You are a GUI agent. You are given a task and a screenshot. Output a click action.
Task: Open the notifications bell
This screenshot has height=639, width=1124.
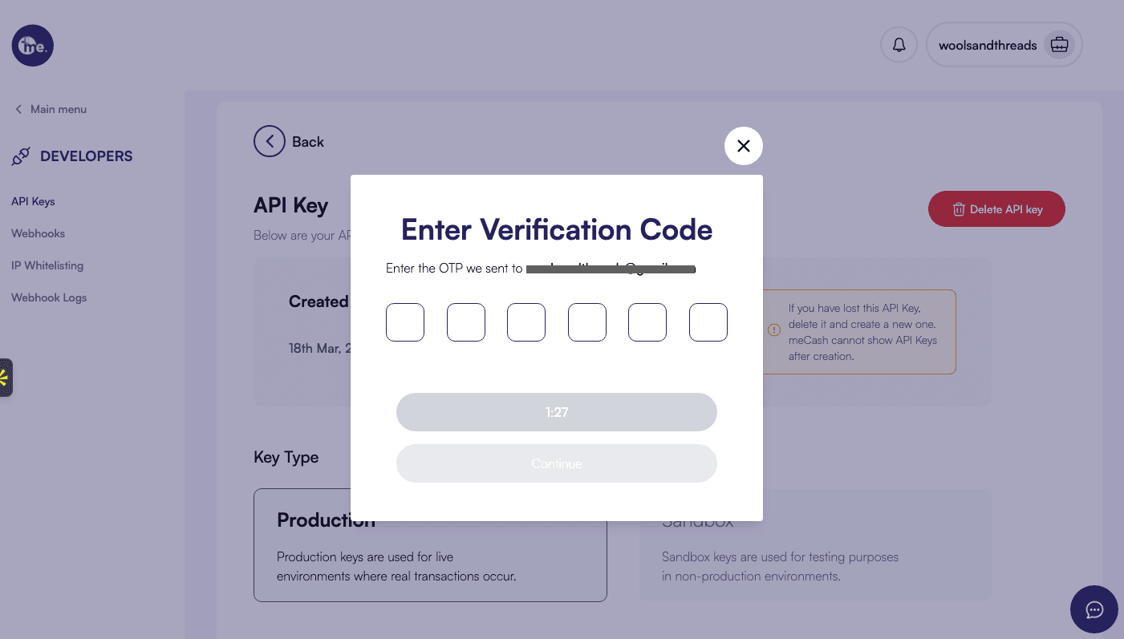(x=899, y=45)
